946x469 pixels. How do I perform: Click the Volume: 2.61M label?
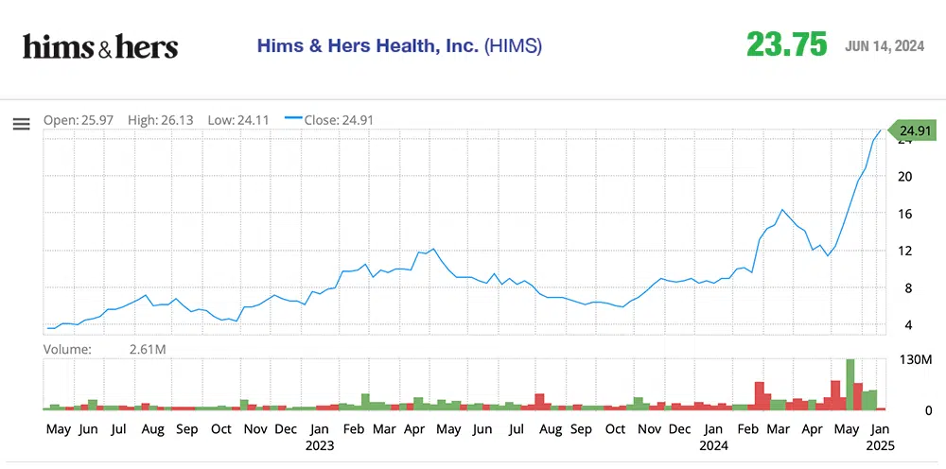[104, 349]
